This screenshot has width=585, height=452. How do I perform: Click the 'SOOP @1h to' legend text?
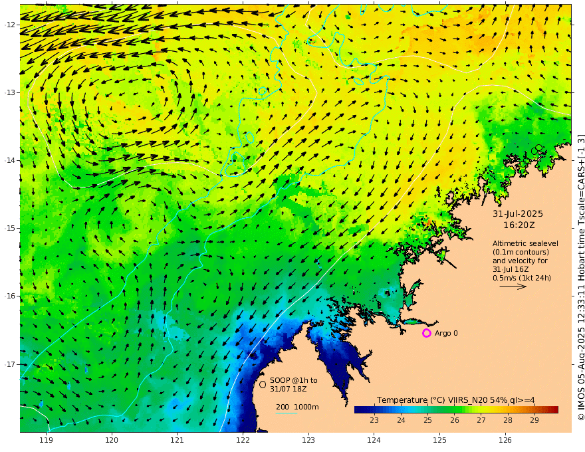coord(294,380)
